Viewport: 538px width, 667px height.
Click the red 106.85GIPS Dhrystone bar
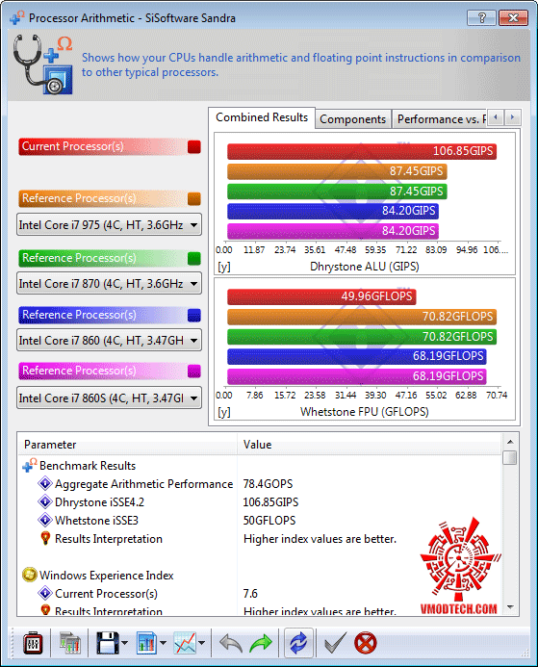(362, 151)
